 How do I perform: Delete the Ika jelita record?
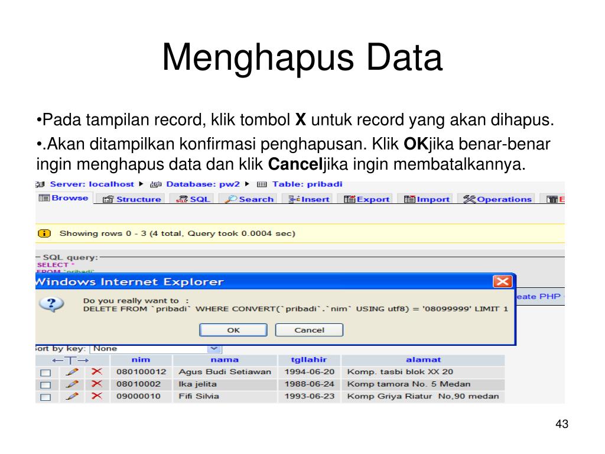click(96, 384)
